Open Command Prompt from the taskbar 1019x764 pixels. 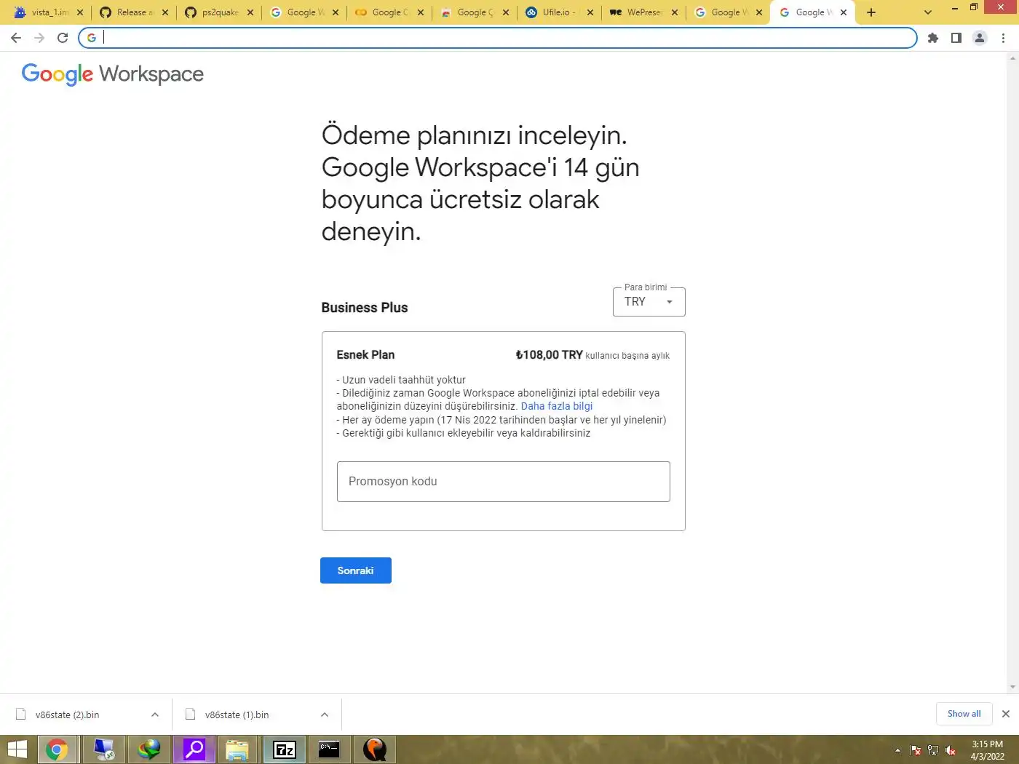point(329,749)
